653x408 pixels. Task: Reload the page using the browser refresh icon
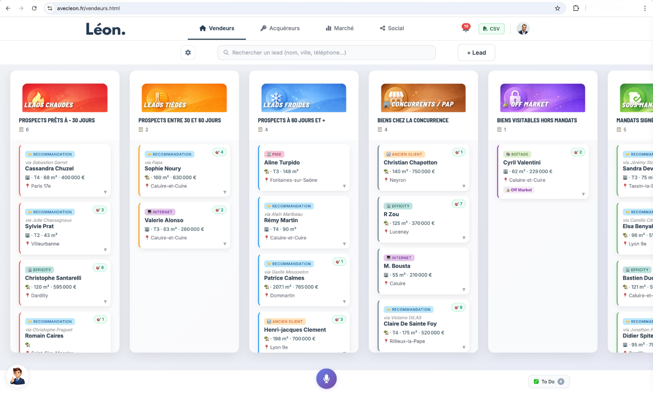[34, 8]
